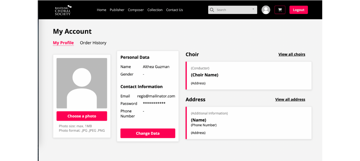This screenshot has height=161, width=360.
Task: Follow the View all address link
Action: 290,99
